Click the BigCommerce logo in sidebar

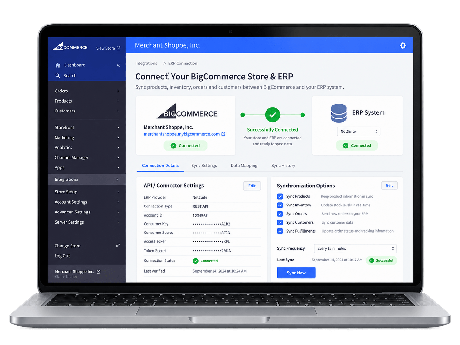click(x=70, y=46)
